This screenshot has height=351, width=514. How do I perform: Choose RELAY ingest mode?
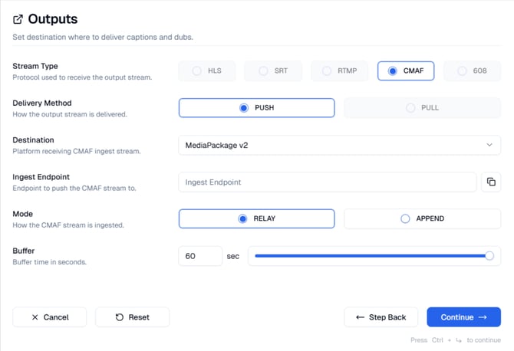click(256, 218)
